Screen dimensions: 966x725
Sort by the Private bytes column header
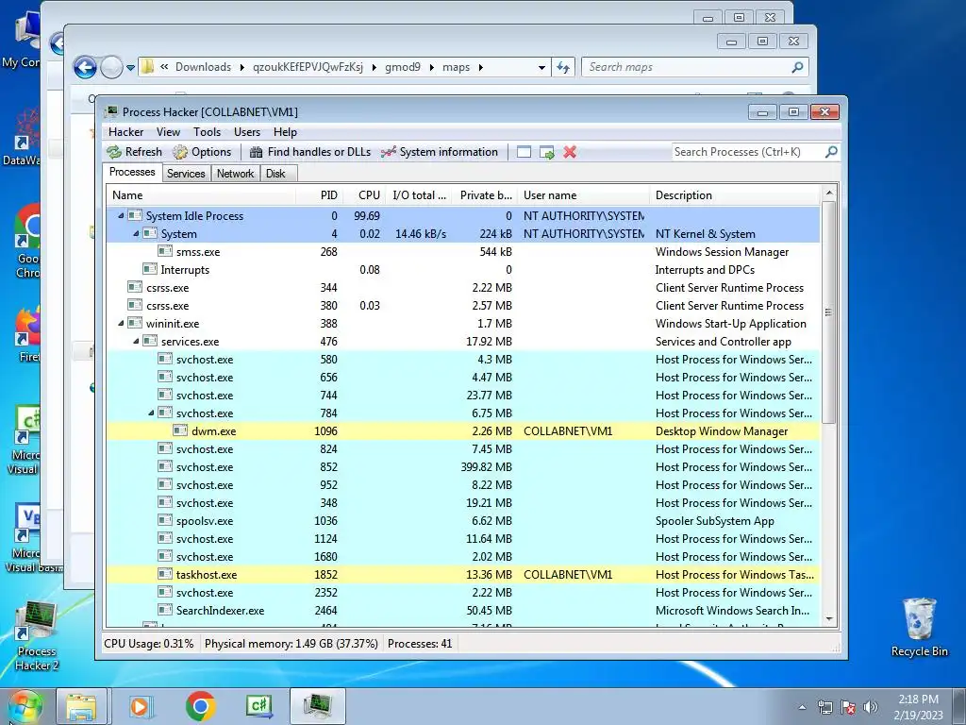(x=485, y=195)
